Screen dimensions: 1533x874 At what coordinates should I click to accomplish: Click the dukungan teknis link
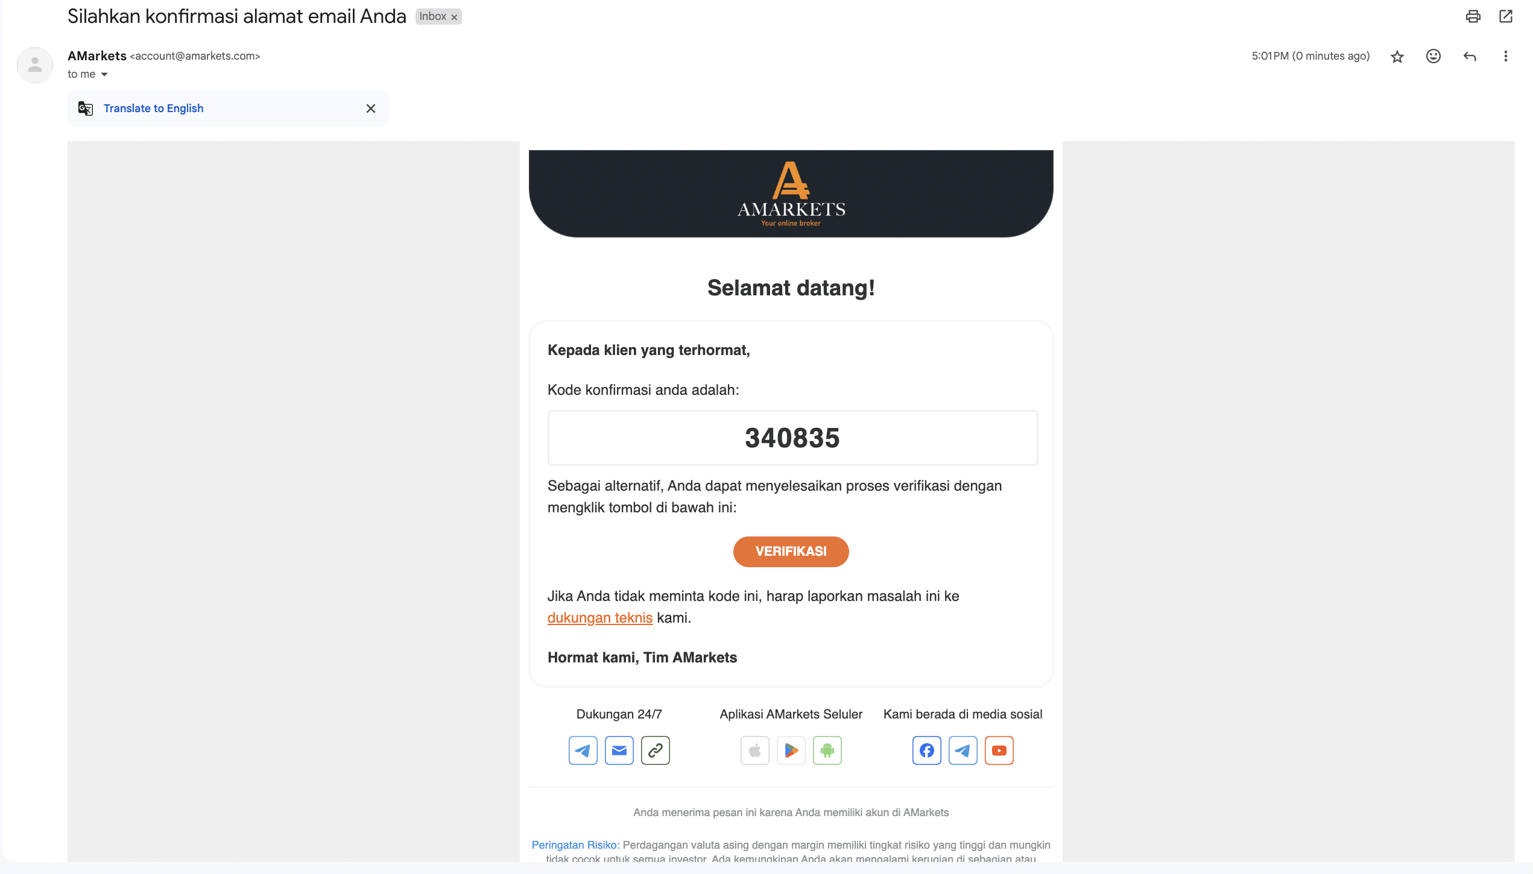tap(599, 617)
